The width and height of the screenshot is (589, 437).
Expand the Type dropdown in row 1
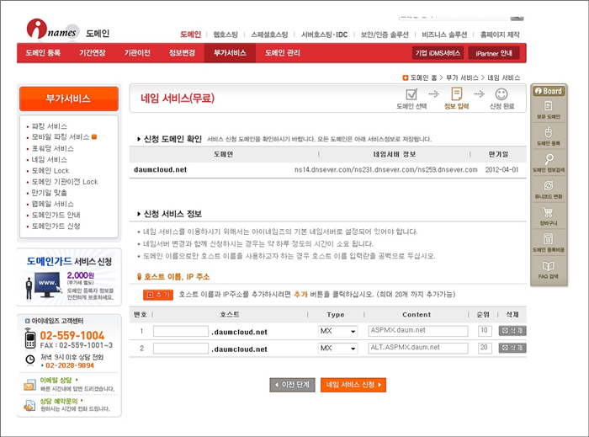(337, 332)
